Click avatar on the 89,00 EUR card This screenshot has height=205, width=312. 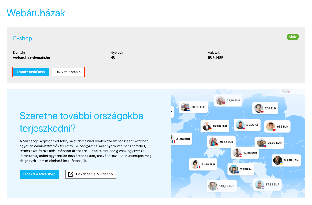click(185, 107)
